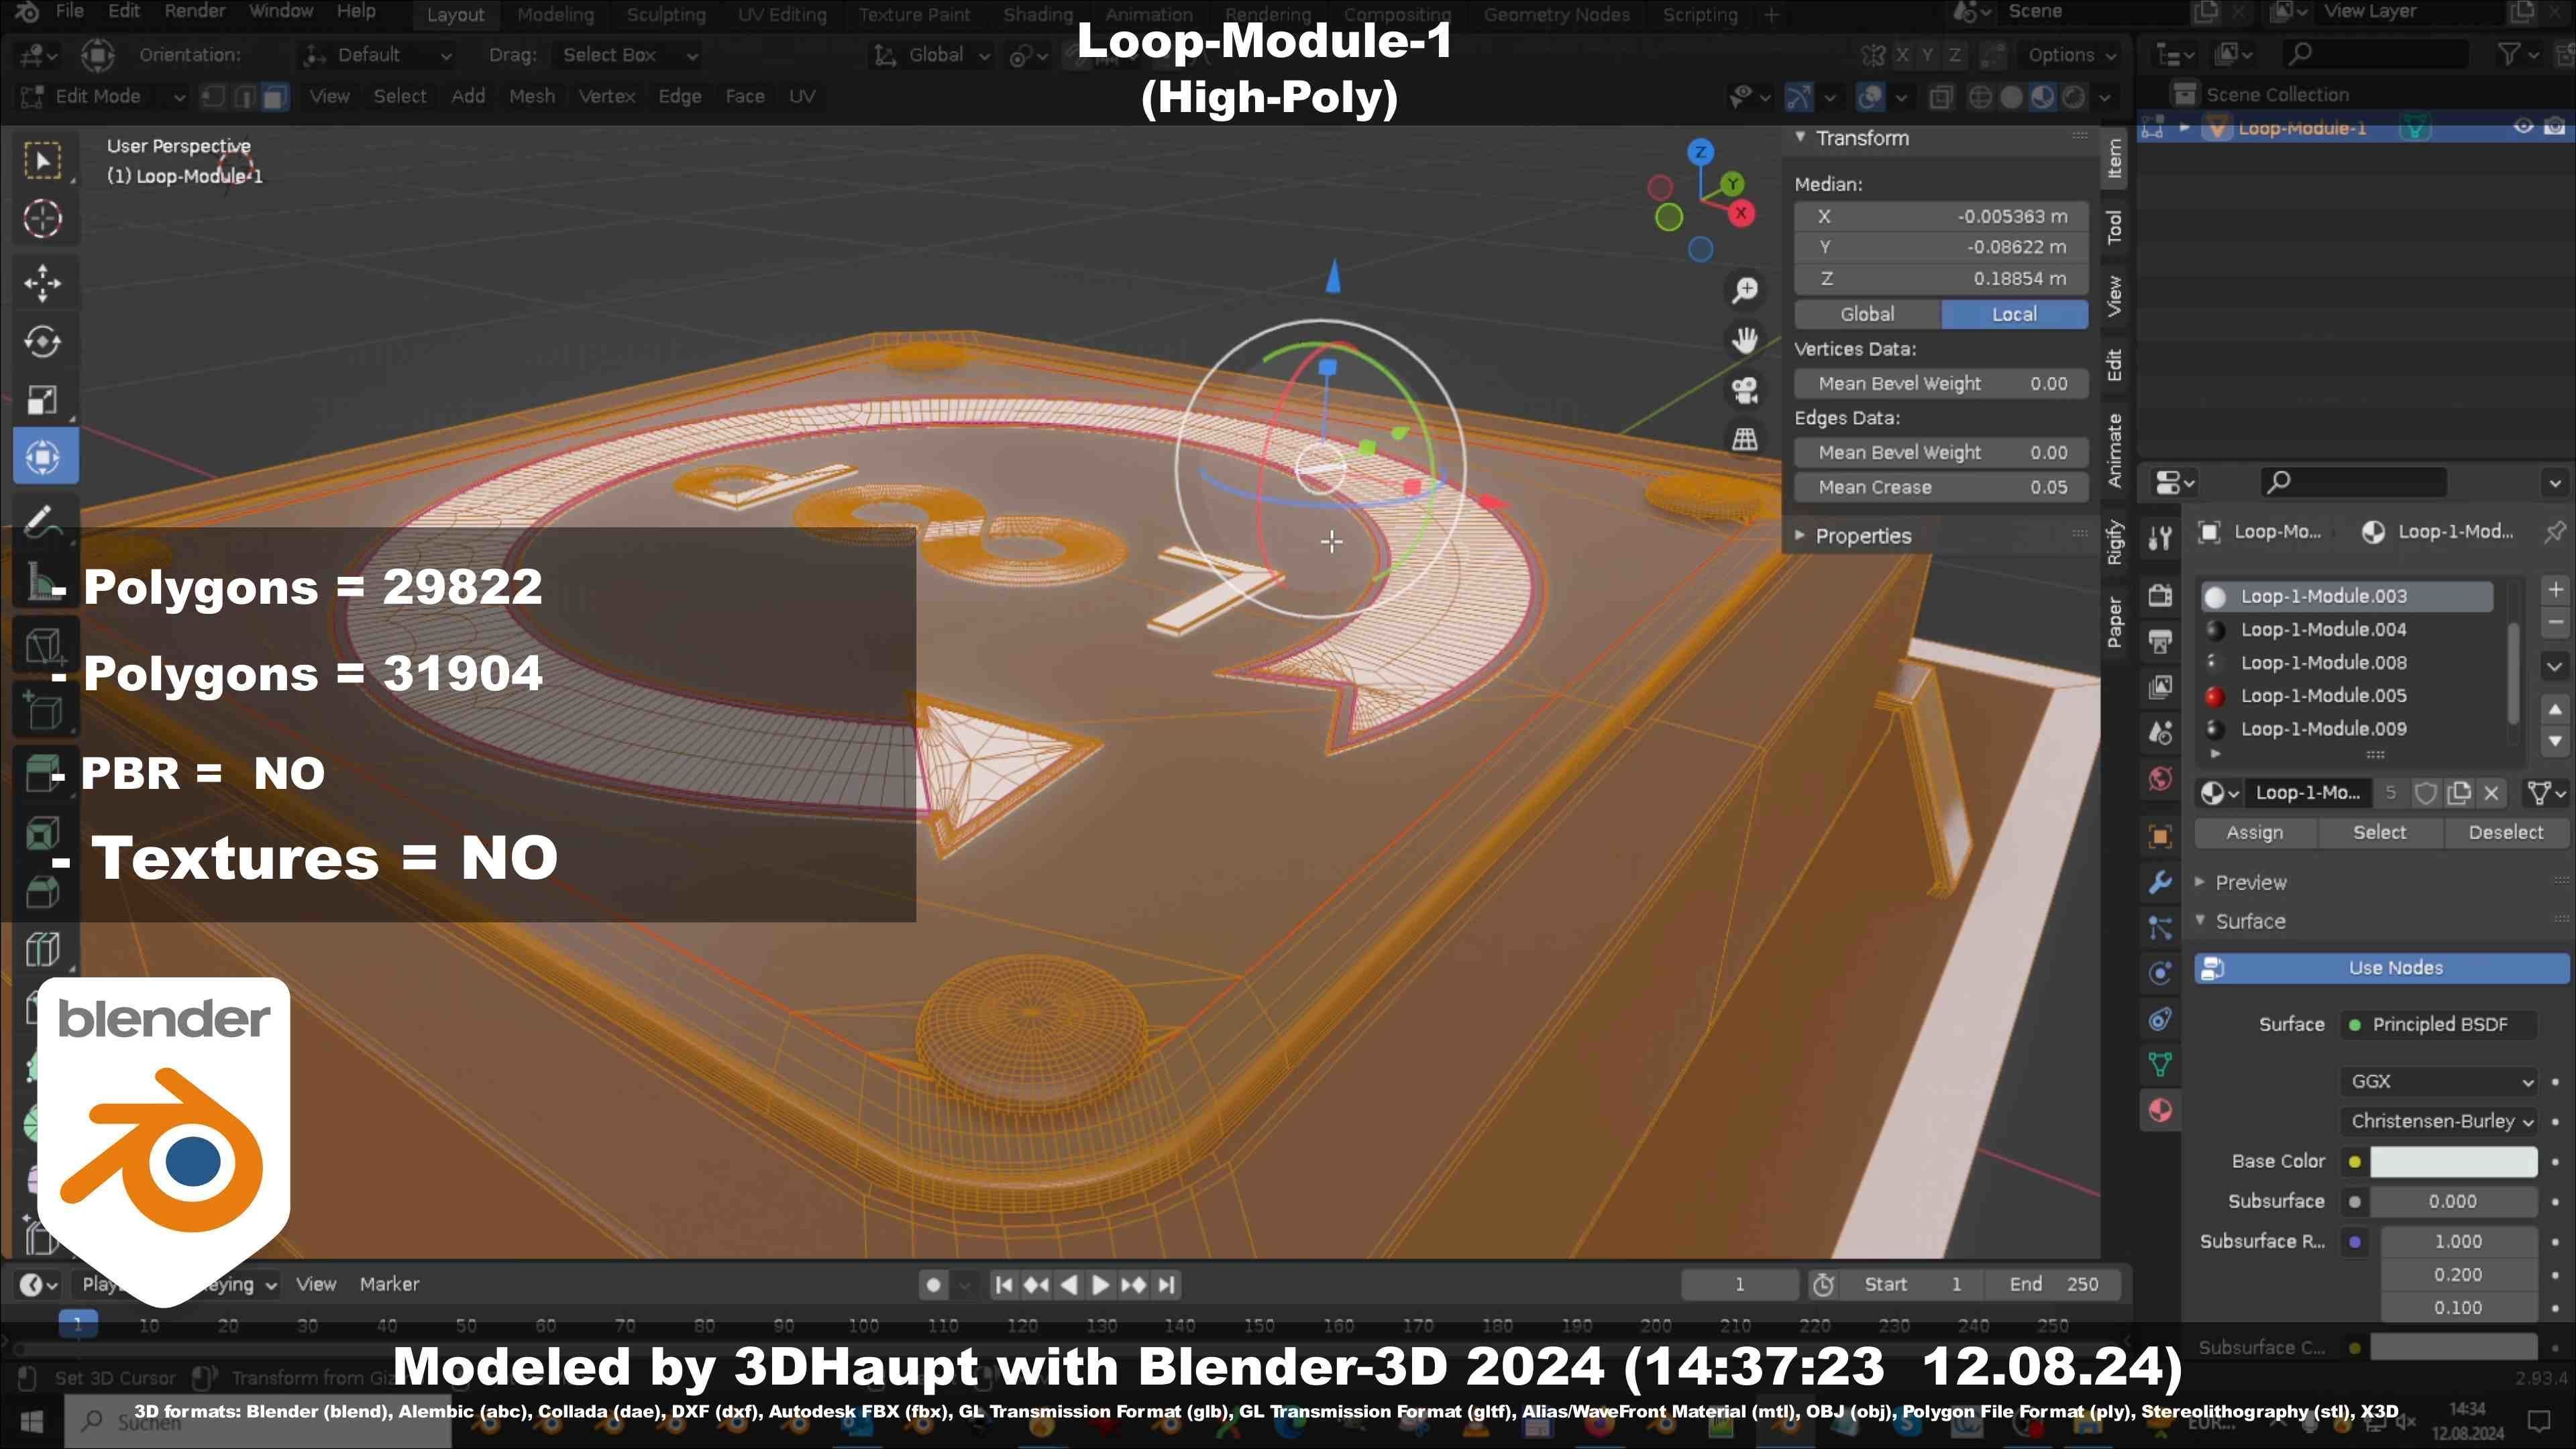The image size is (2576, 1449).
Task: Switch Median transform to Local
Action: pyautogui.click(x=2014, y=314)
